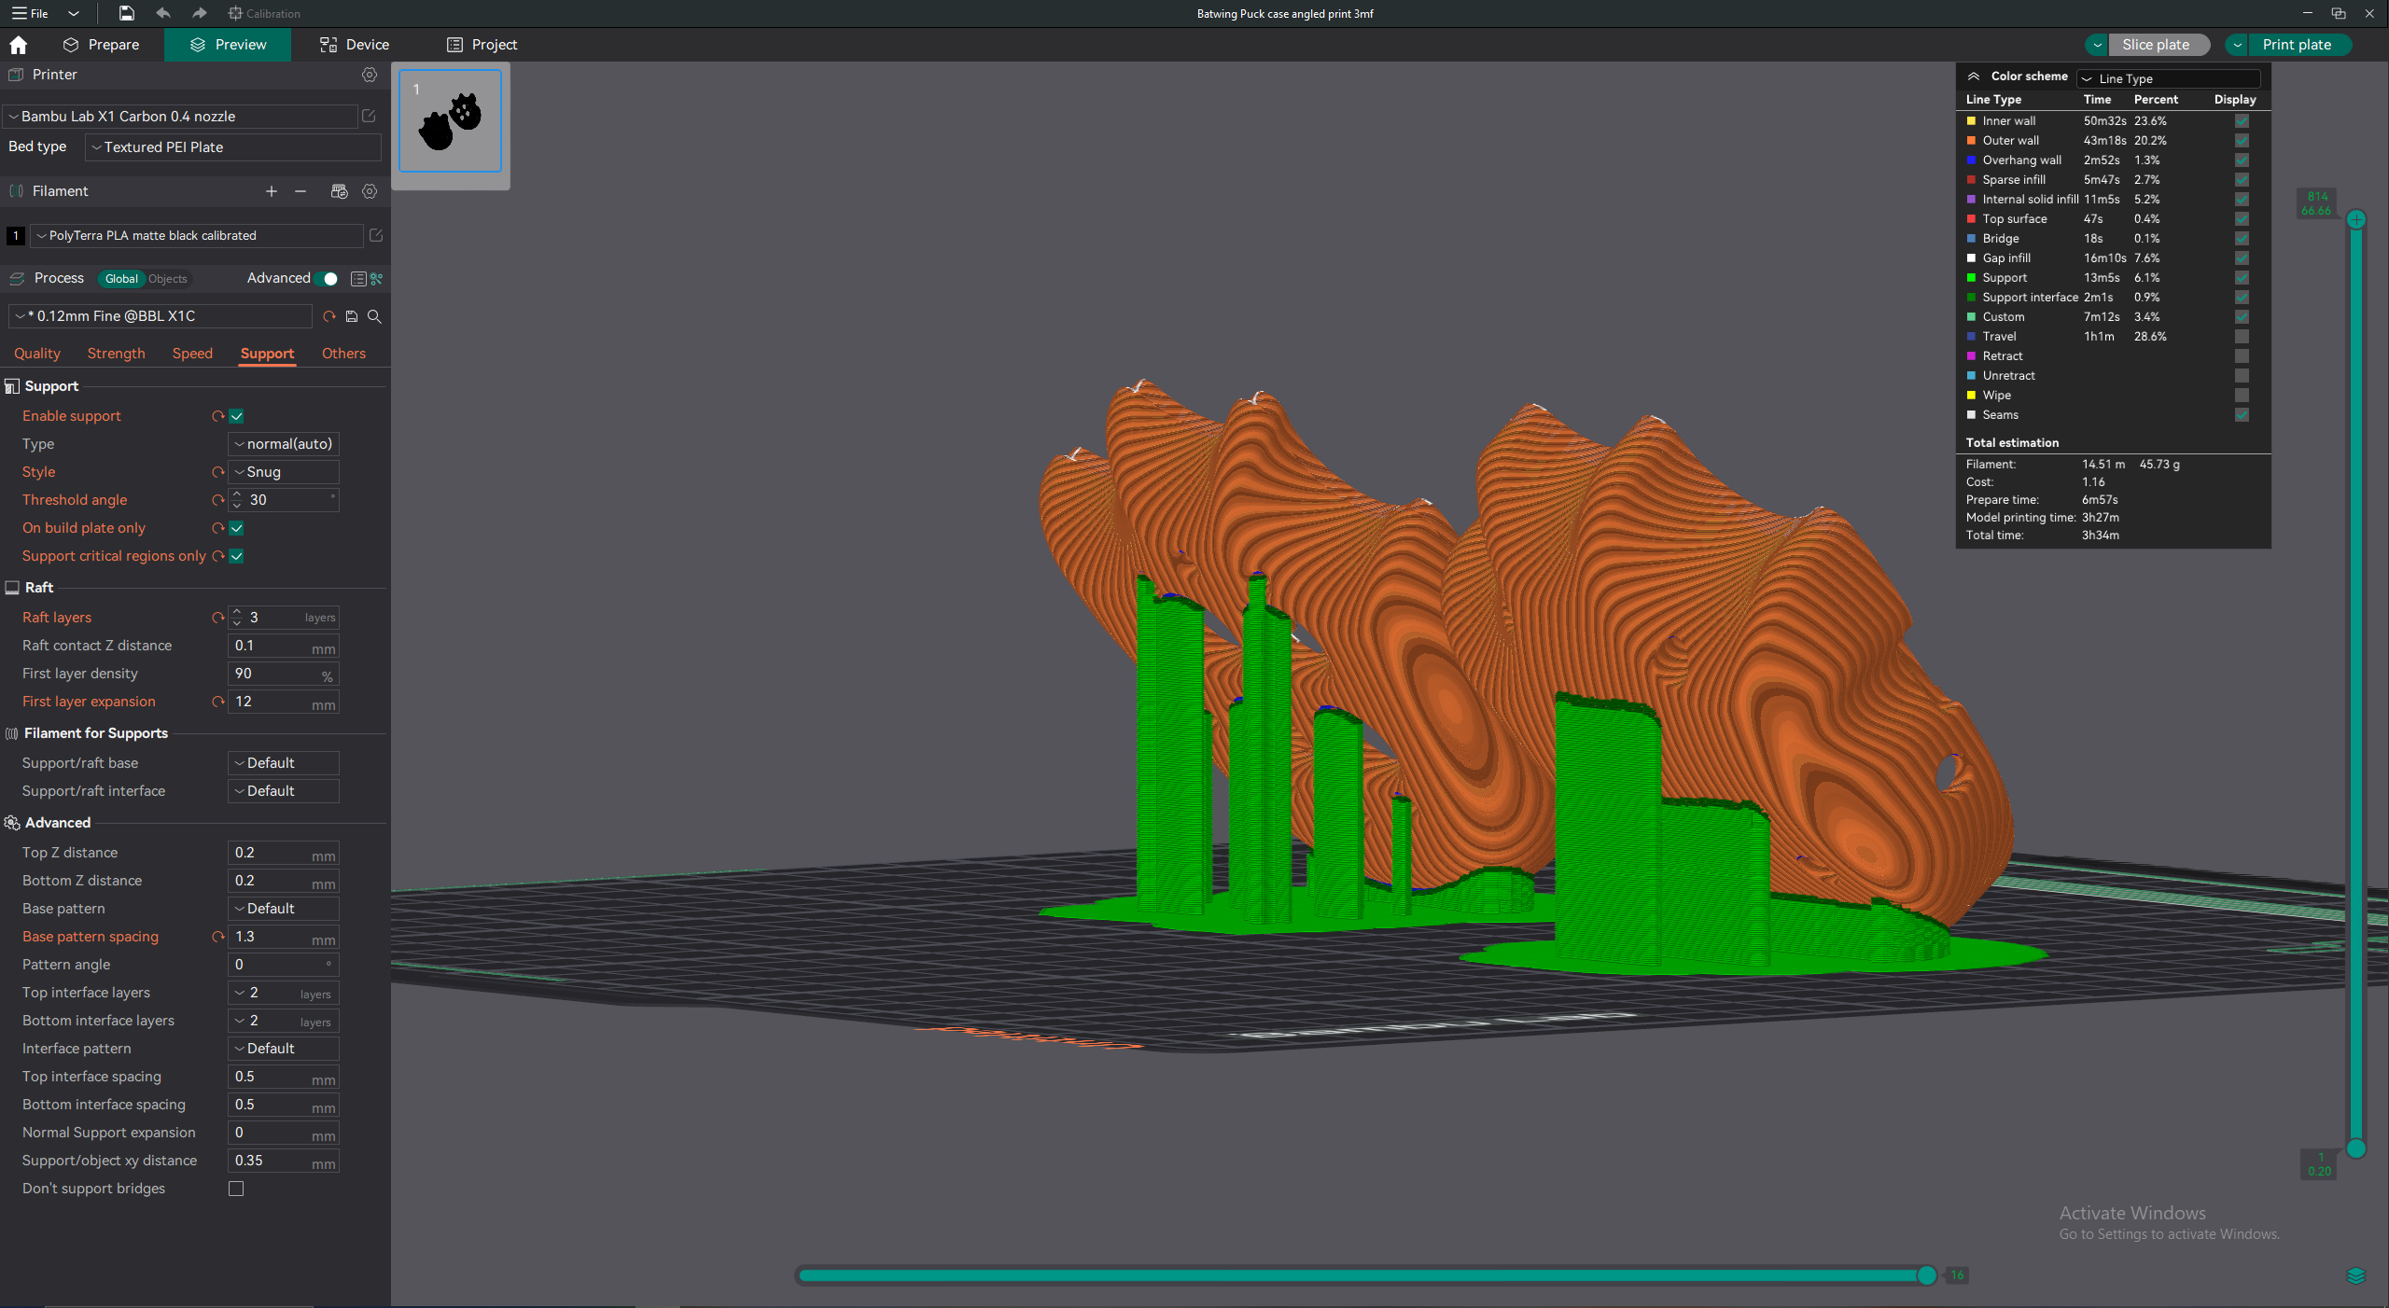2389x1308 pixels.
Task: Click the undo arrow icon
Action: (163, 13)
